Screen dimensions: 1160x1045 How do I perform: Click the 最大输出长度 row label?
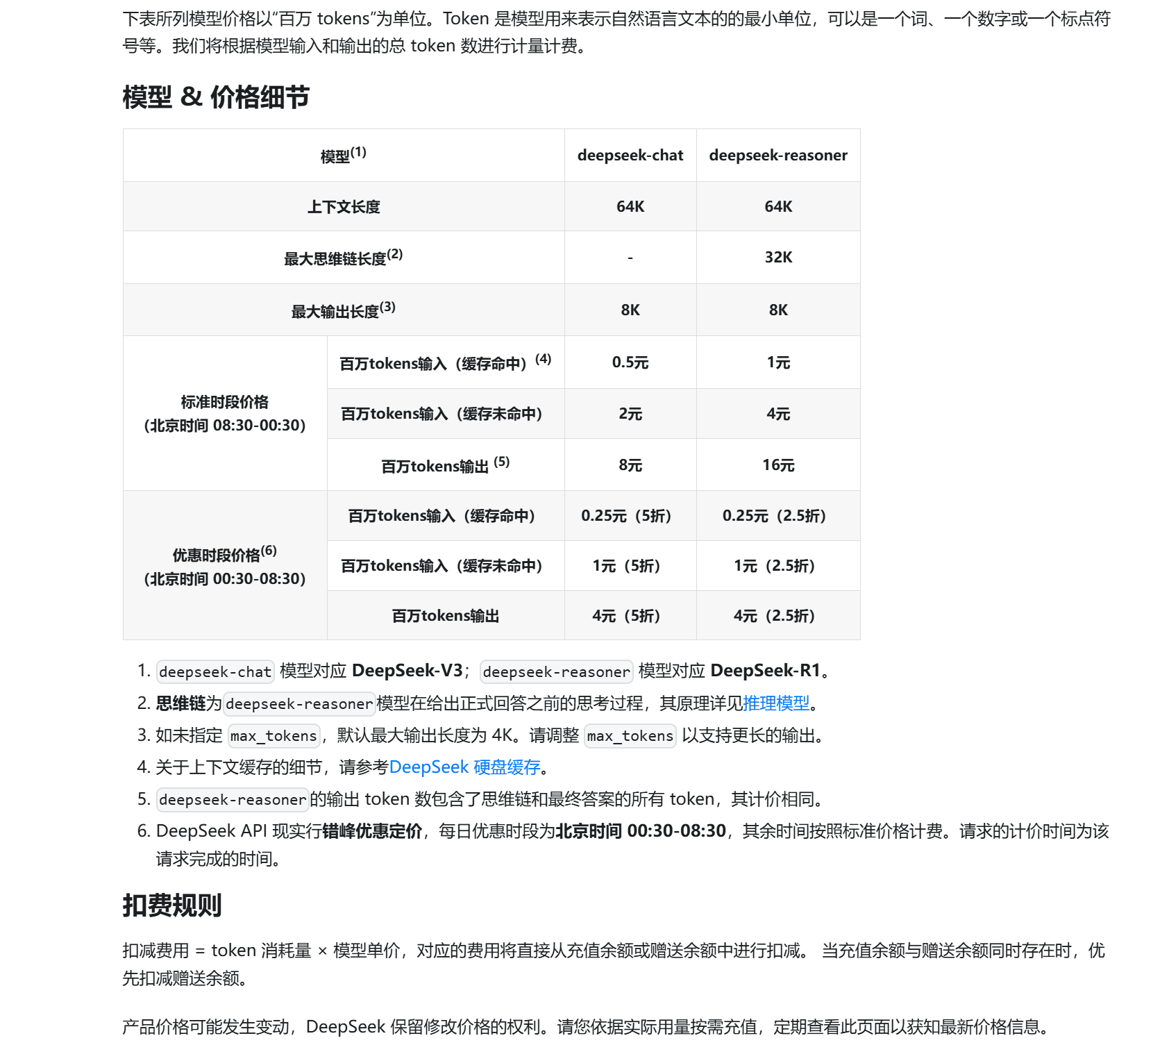[344, 310]
